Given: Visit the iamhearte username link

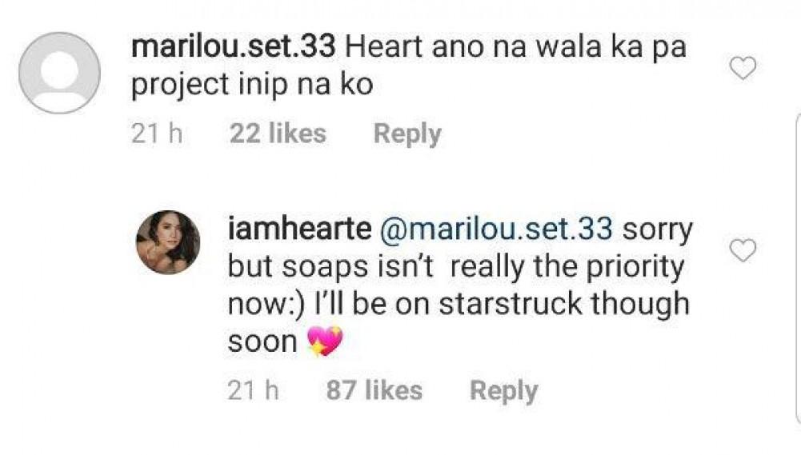Looking at the screenshot, I should click(299, 229).
